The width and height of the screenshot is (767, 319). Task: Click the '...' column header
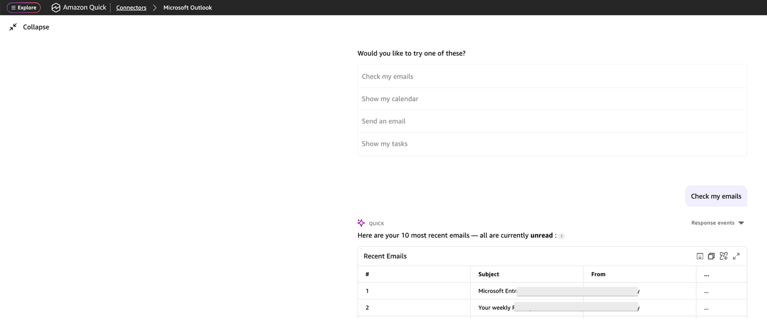[x=721, y=274]
